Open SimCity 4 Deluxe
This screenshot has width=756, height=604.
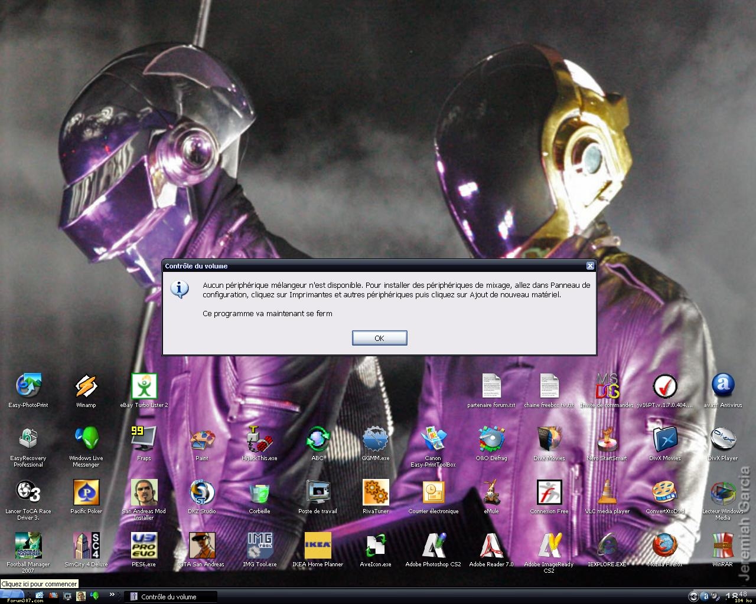coord(86,550)
